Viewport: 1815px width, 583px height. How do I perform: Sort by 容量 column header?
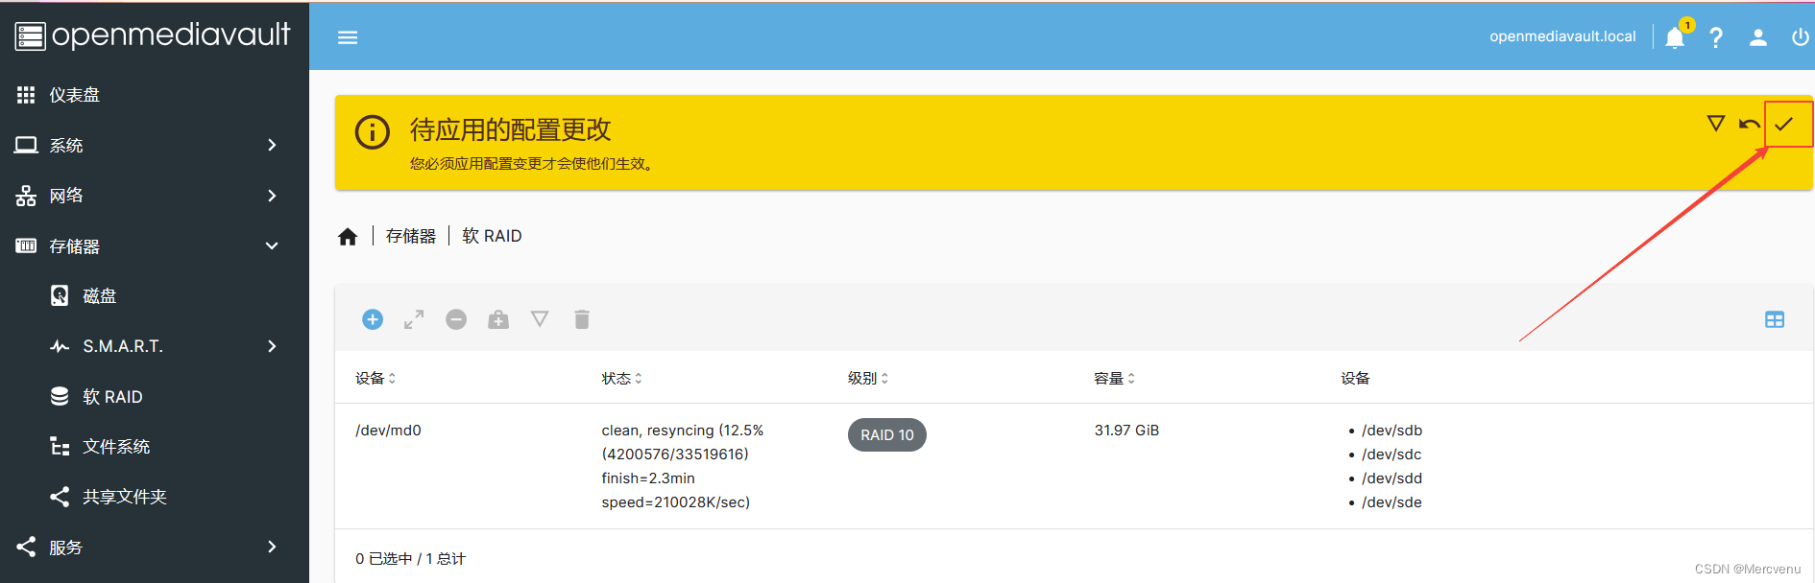(x=1115, y=378)
